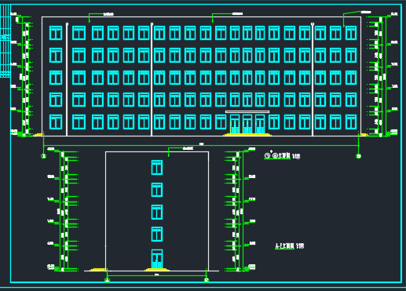
Task: Pick the right axis bubble under the front elevation
Action: click(x=358, y=156)
